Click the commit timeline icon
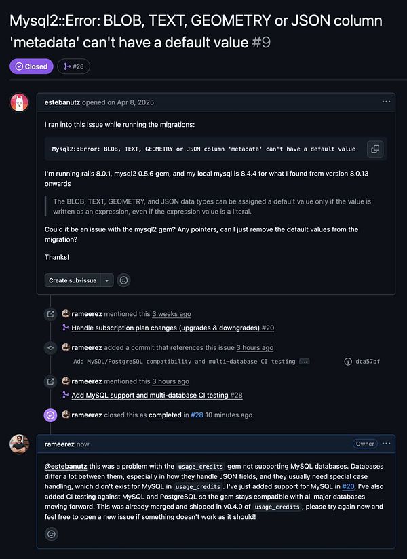The height and width of the screenshot is (559, 407). pos(50,347)
